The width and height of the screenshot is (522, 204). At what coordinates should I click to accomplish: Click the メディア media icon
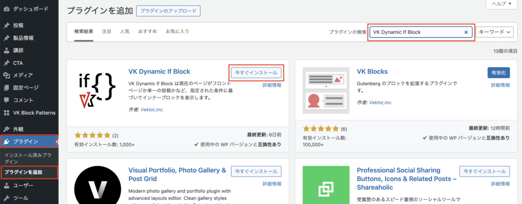(x=6, y=75)
